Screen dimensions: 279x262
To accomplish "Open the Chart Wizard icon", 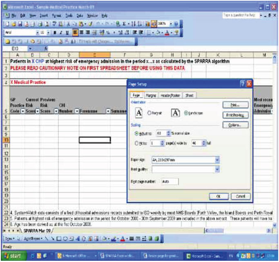I will point(147,24).
